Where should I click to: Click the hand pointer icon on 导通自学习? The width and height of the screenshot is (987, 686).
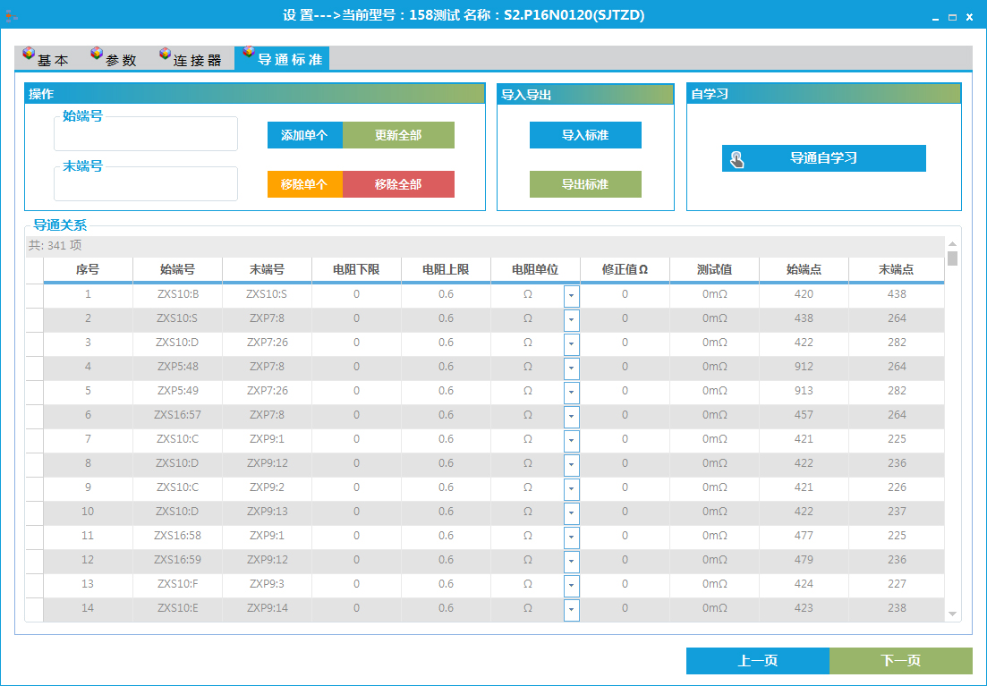click(x=736, y=159)
